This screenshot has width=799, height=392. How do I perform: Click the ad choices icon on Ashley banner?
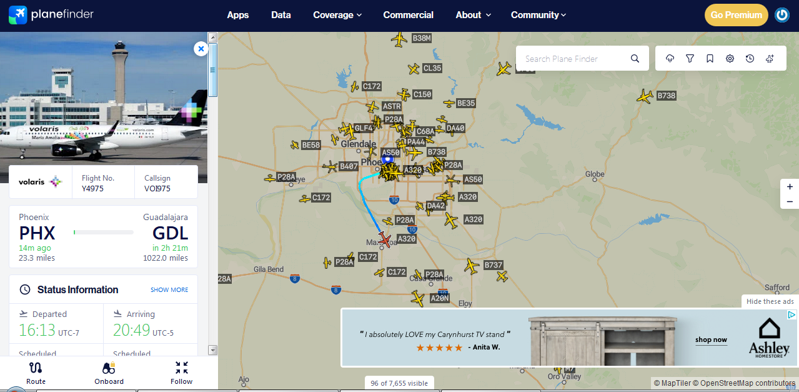click(x=792, y=314)
